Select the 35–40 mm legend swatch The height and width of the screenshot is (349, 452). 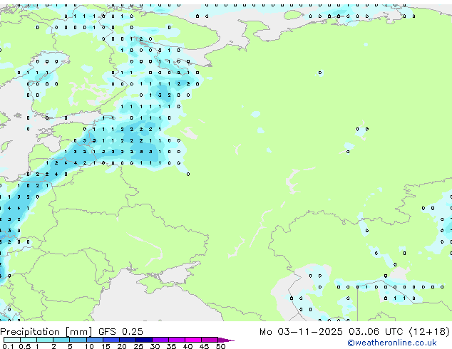[177, 340]
